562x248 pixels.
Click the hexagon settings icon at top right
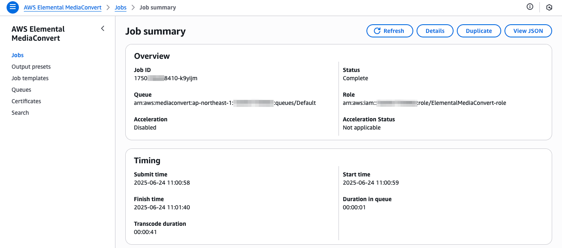(549, 7)
